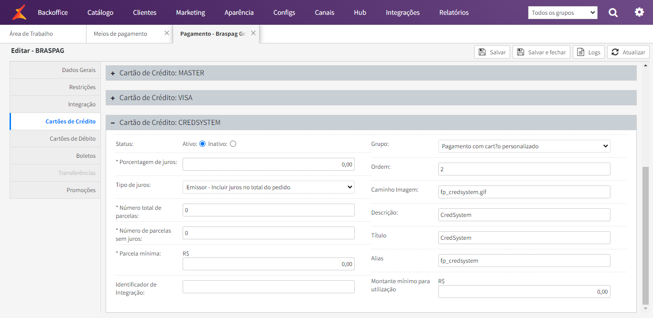
Task: Open the Grupo dropdown
Action: pos(524,146)
